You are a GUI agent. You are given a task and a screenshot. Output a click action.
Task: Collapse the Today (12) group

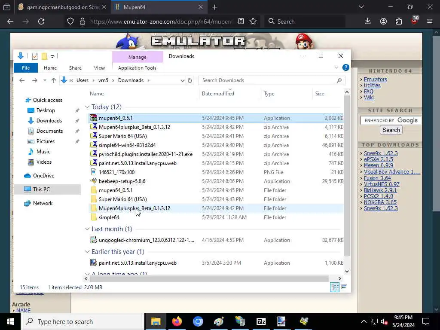tap(87, 107)
